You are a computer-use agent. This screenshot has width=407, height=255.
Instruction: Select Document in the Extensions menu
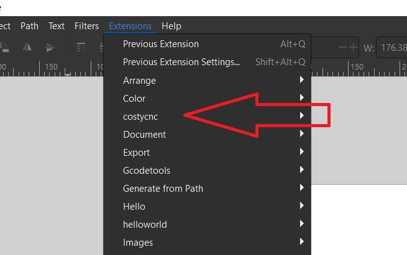(x=144, y=135)
